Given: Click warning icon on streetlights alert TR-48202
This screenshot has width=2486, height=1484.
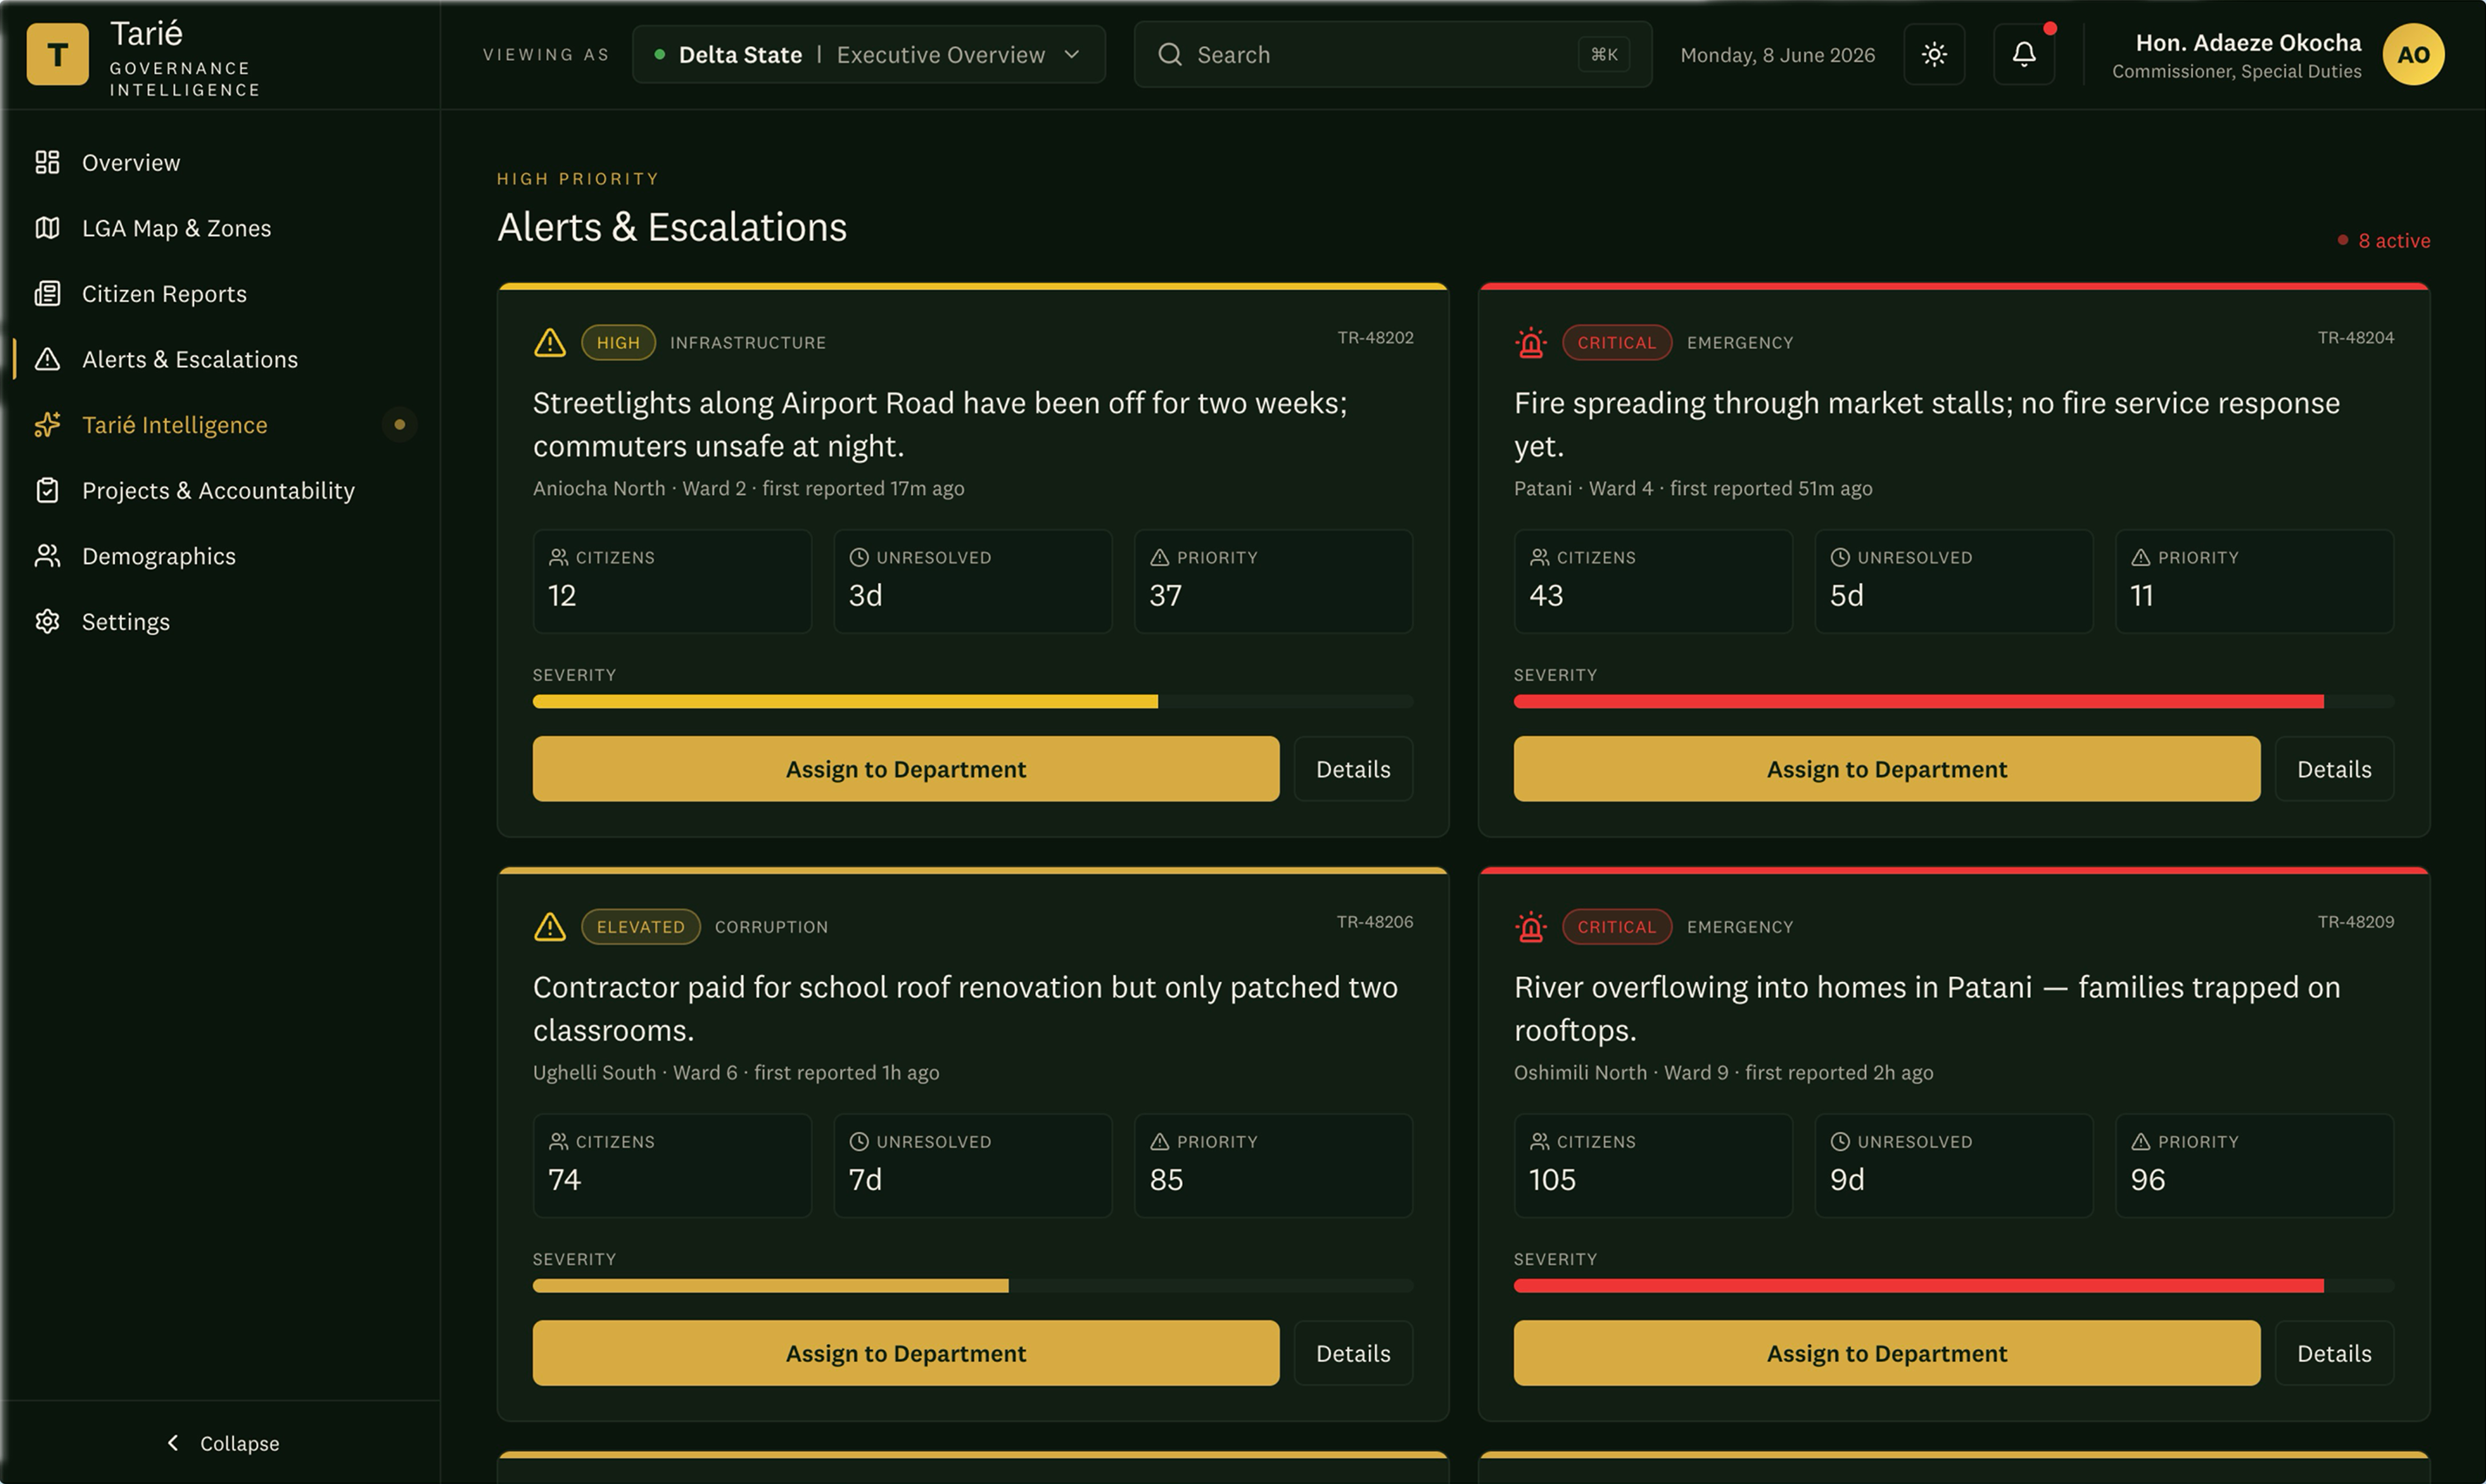Looking at the screenshot, I should pyautogui.click(x=549, y=342).
